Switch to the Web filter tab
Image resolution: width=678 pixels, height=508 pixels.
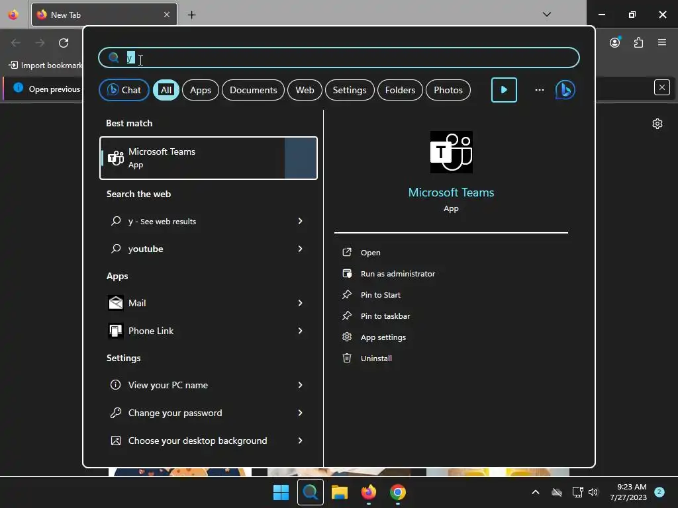click(x=305, y=90)
